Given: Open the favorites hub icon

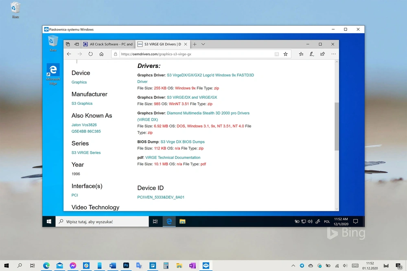Looking at the screenshot, I should (301, 54).
